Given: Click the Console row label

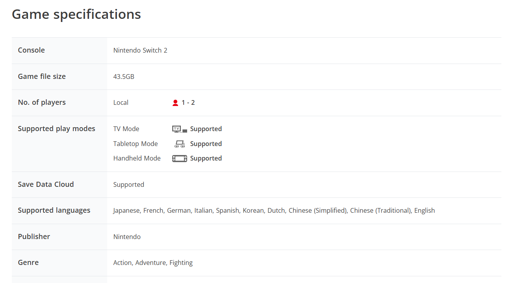Looking at the screenshot, I should tap(31, 50).
